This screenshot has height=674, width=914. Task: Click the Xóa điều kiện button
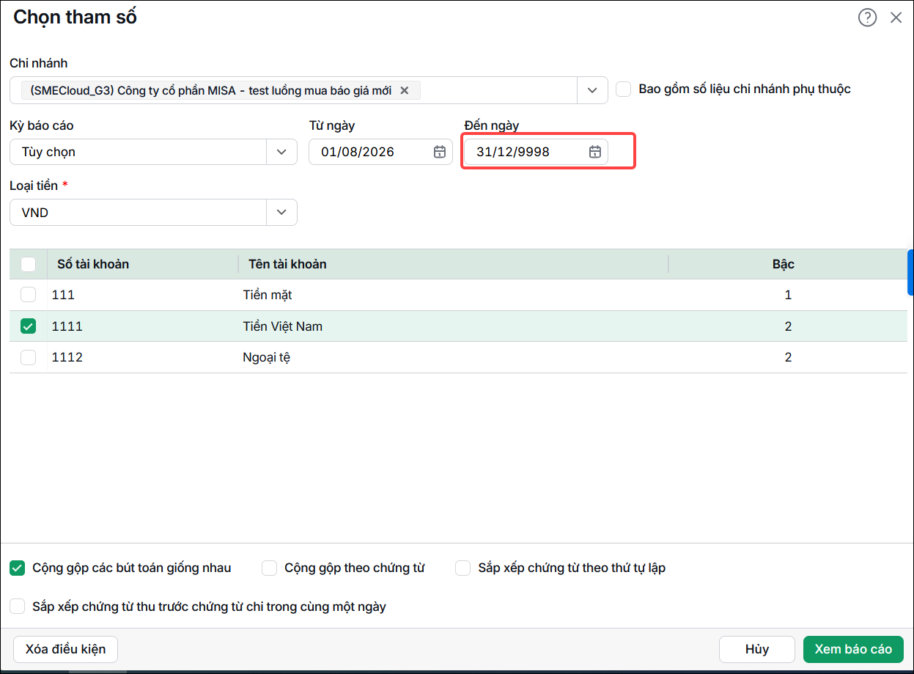point(66,649)
